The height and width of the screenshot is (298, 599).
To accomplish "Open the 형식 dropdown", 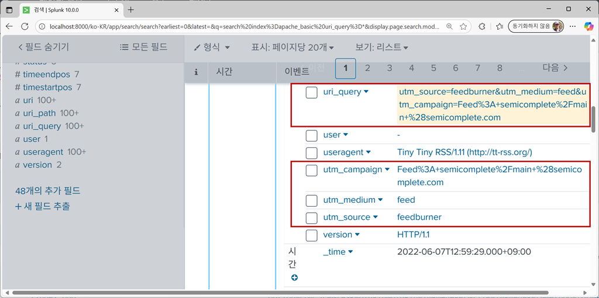I will [212, 47].
